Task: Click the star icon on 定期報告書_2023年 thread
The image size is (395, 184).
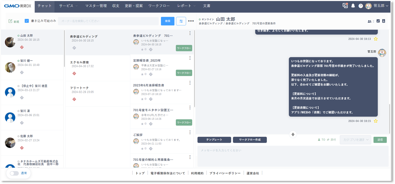Action: (142, 74)
